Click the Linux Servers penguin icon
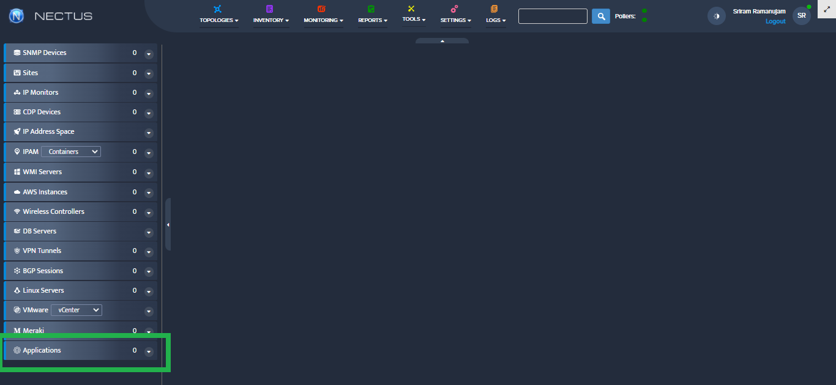Viewport: 836px width, 385px height. pyautogui.click(x=17, y=290)
